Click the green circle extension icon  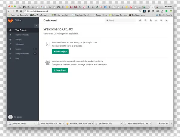pos(166,11)
